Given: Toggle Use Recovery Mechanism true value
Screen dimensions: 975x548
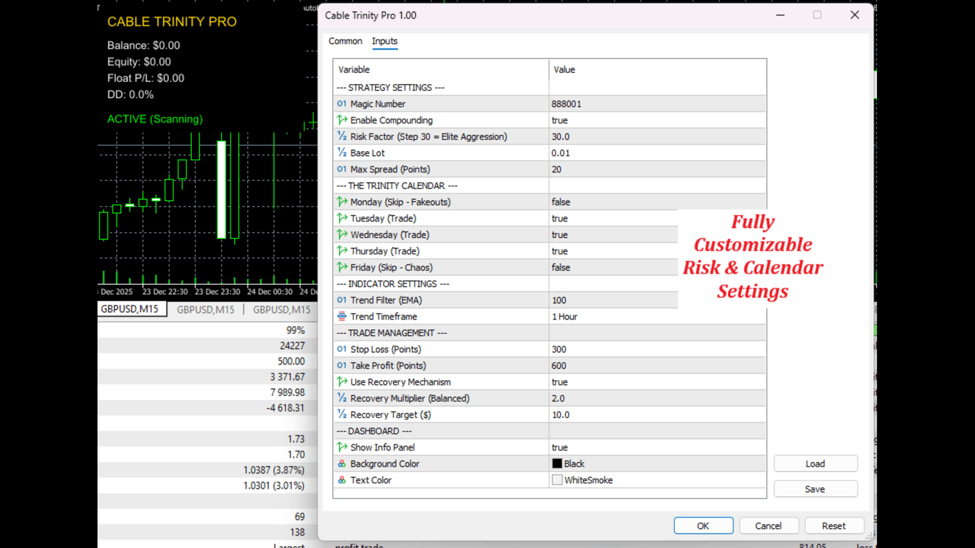Looking at the screenshot, I should [560, 382].
